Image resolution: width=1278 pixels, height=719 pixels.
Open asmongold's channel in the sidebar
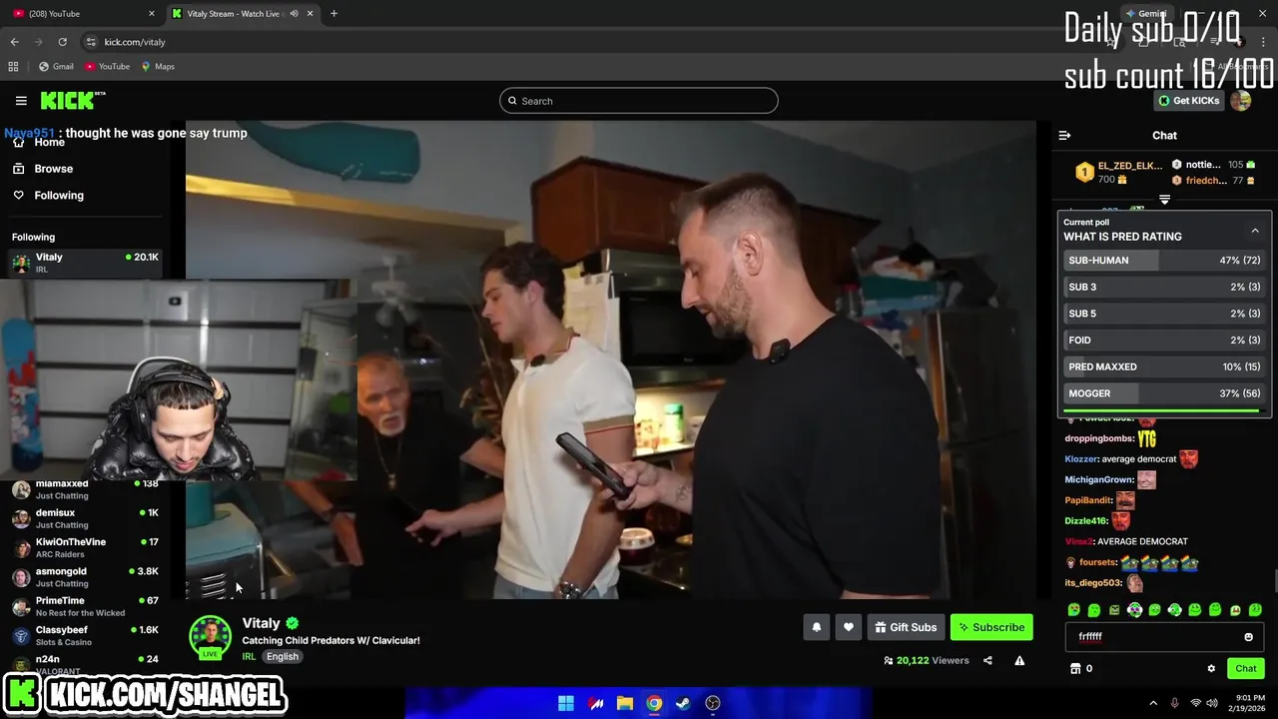click(85, 577)
